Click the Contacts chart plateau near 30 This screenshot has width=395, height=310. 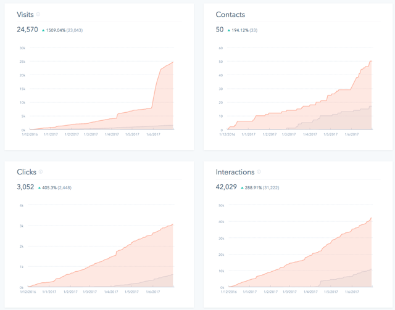coord(344,89)
